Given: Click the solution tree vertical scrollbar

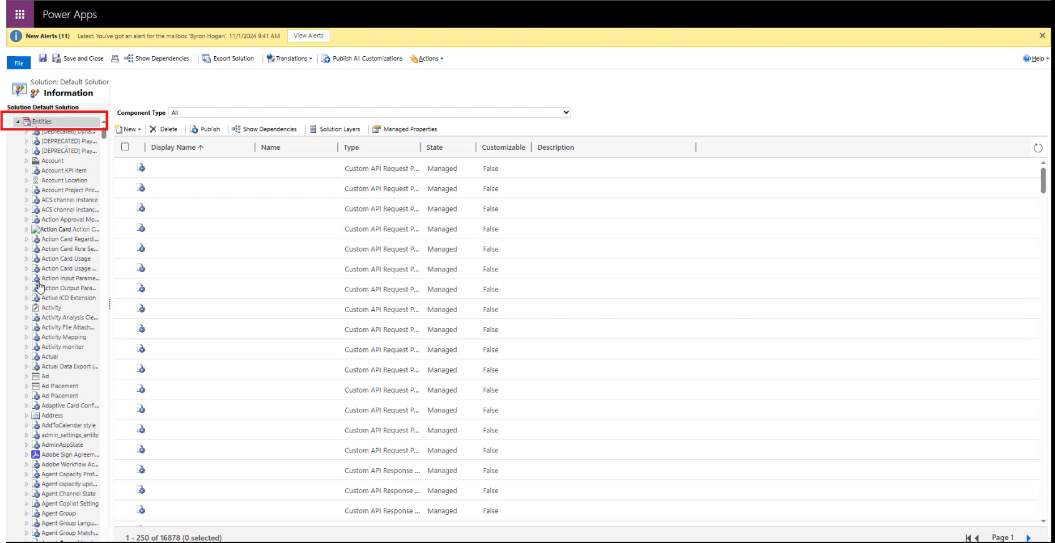Looking at the screenshot, I should 104,132.
